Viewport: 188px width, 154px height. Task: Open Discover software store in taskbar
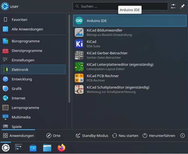click(x=33, y=148)
